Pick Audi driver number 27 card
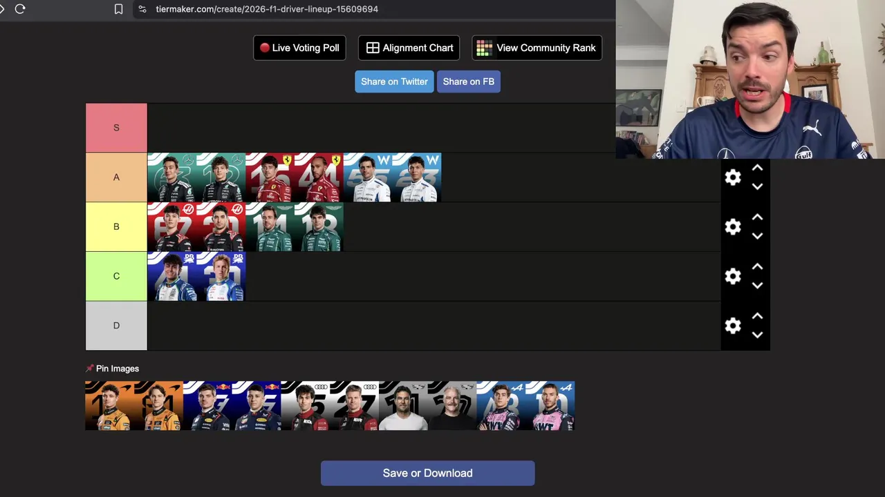The image size is (885, 497). [355, 406]
